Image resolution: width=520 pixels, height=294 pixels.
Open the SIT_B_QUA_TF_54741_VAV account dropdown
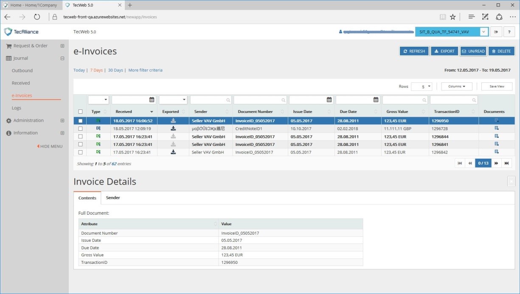coord(484,32)
